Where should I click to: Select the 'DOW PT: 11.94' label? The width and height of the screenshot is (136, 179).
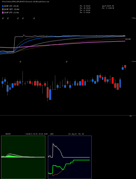tap(11, 12)
